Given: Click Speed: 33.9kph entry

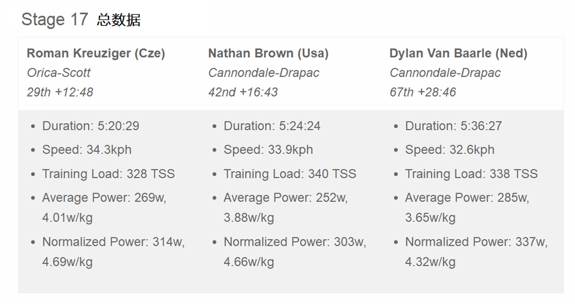Looking at the screenshot, I should pyautogui.click(x=268, y=150).
